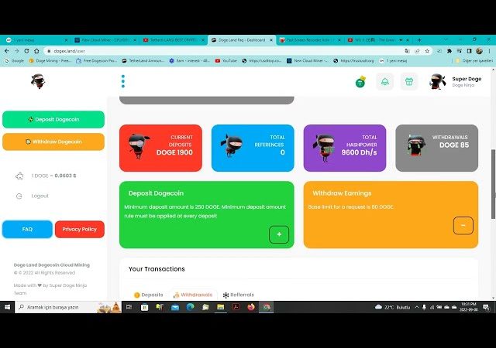Click the green coin icon in header
Screen dimensions: 496x348
pyautogui.click(x=360, y=81)
